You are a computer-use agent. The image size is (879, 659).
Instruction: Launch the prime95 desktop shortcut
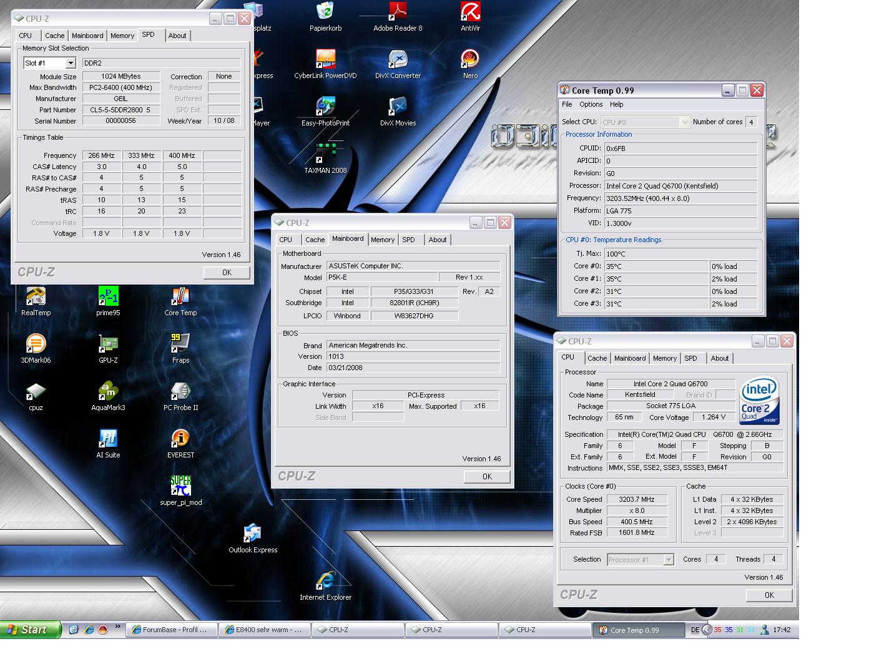coord(108,301)
